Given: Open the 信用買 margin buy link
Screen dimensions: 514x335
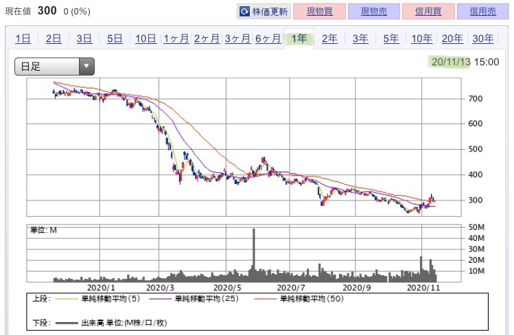Looking at the screenshot, I should tap(428, 12).
